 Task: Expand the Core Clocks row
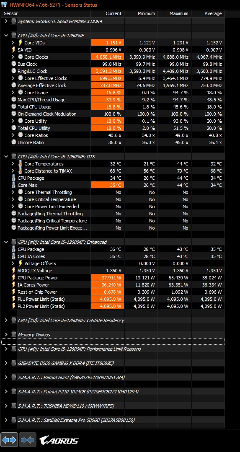[13, 57]
